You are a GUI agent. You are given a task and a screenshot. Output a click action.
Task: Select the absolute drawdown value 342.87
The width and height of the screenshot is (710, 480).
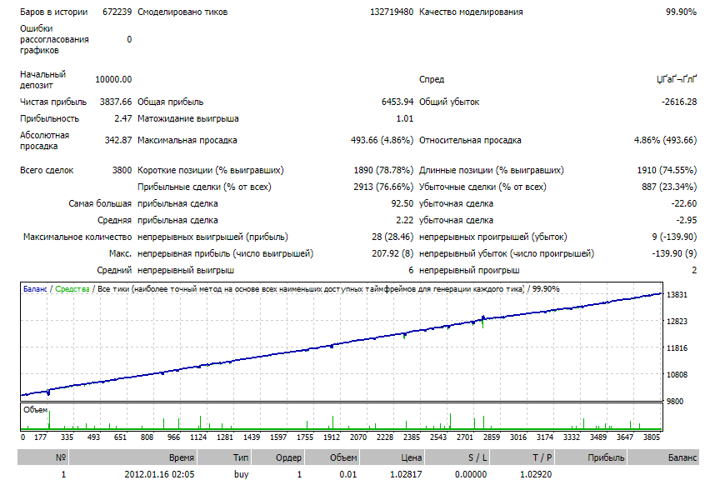tap(118, 140)
